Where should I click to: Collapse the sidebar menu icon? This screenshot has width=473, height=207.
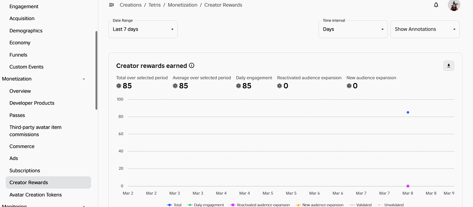112,5
